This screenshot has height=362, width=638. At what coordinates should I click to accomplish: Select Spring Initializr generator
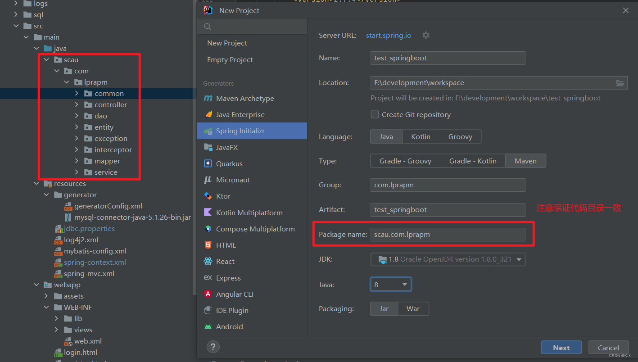252,131
